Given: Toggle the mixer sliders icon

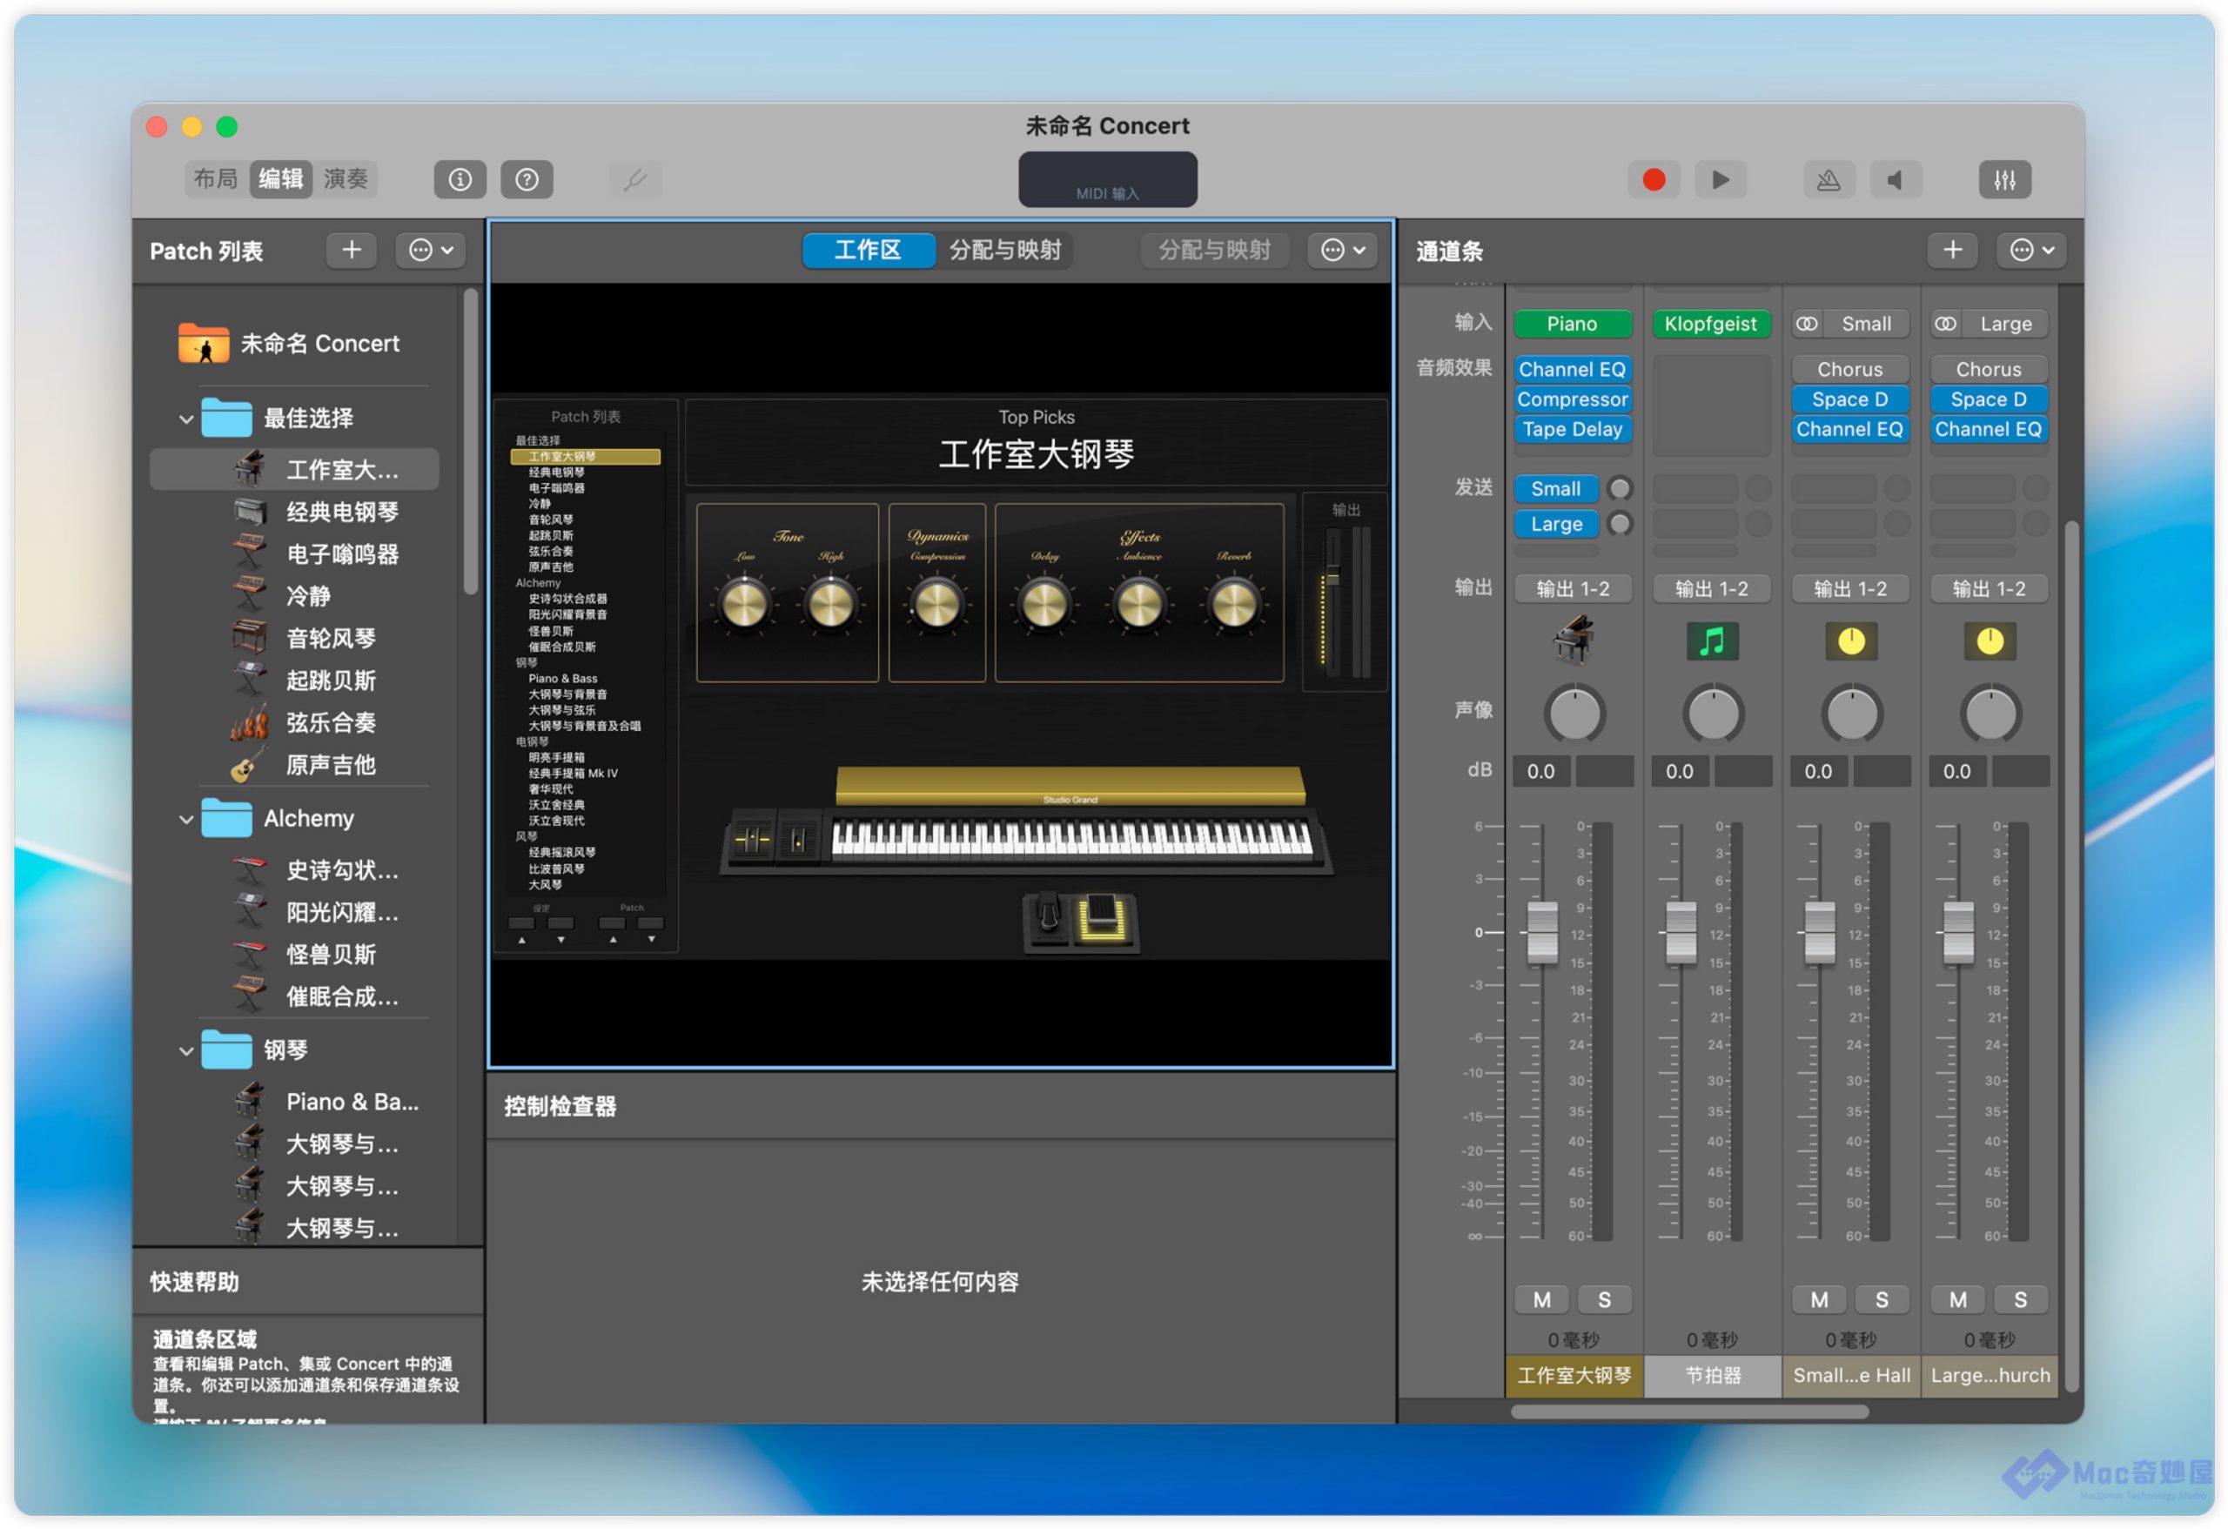Looking at the screenshot, I should 2003,179.
